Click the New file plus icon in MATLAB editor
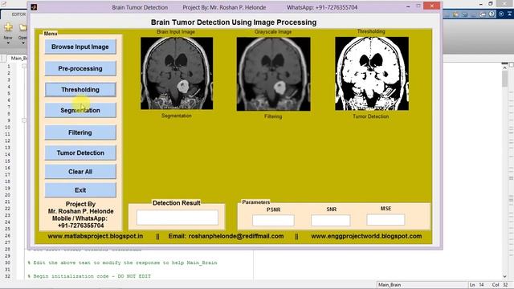This screenshot has height=289, width=514. point(8,27)
